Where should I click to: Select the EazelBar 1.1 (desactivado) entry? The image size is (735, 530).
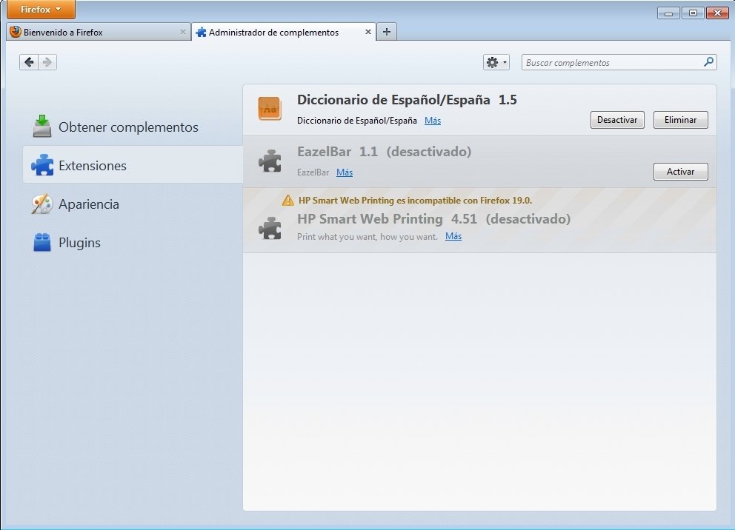(479, 162)
